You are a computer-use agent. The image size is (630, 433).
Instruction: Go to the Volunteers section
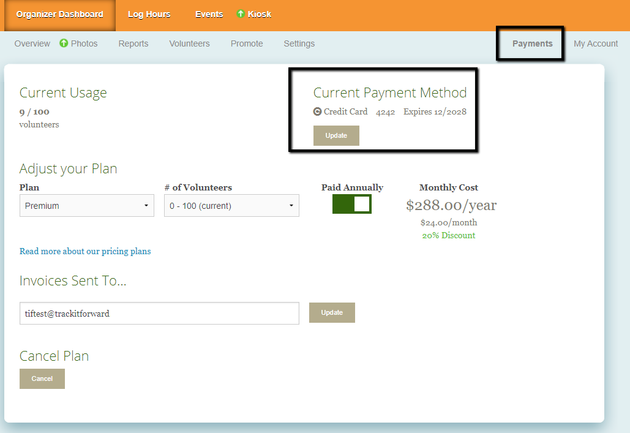(189, 43)
